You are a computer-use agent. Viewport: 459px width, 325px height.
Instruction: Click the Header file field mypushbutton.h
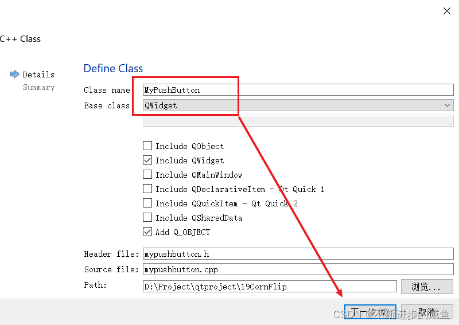(298, 253)
